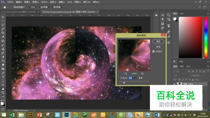Select the Eraser tool
Image resolution: width=210 pixels, height=118 pixels.
tap(3, 57)
